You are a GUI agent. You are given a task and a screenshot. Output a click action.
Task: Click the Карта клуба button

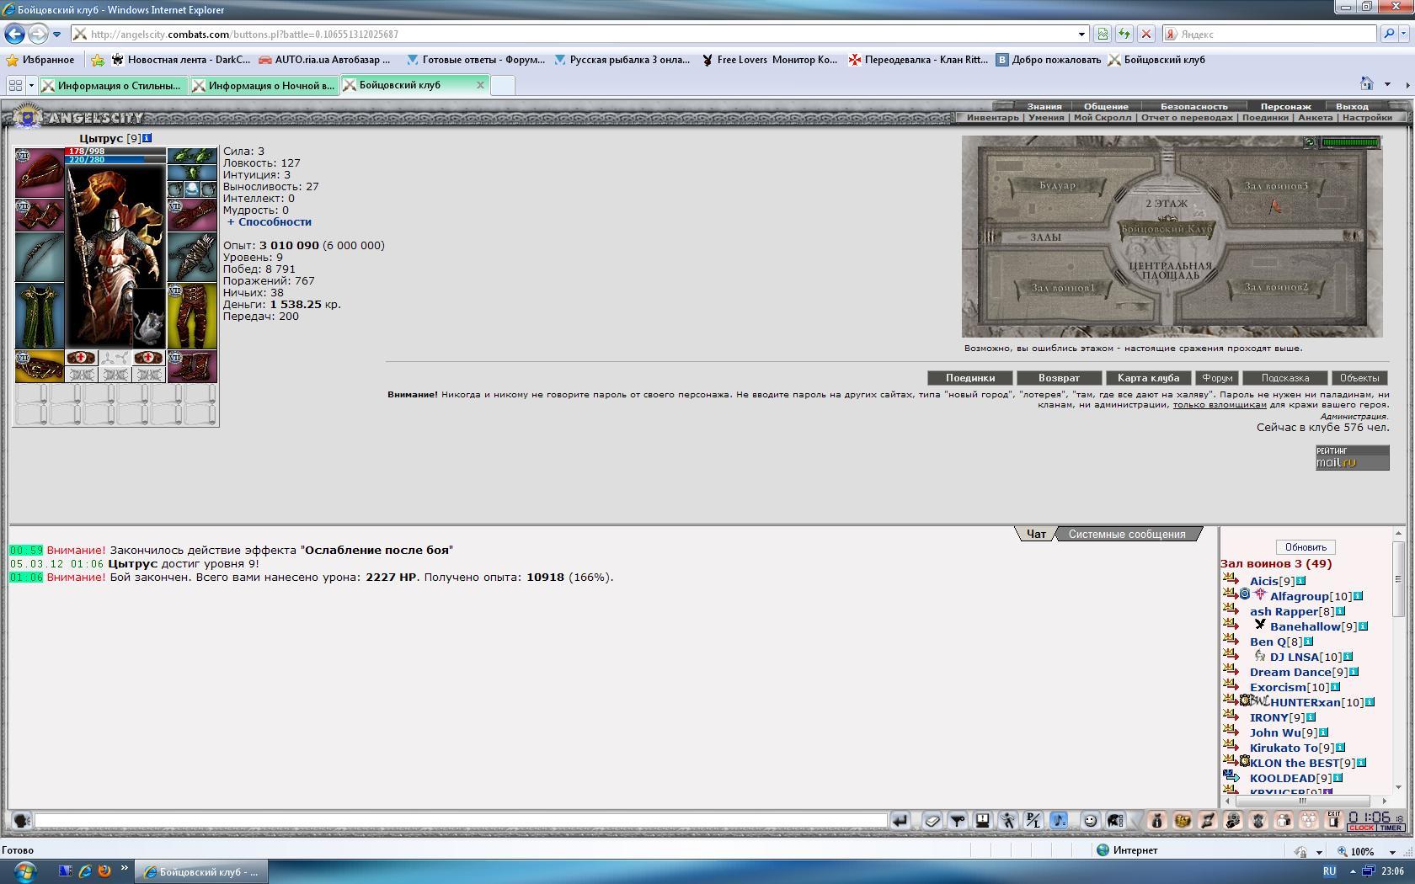pos(1148,378)
